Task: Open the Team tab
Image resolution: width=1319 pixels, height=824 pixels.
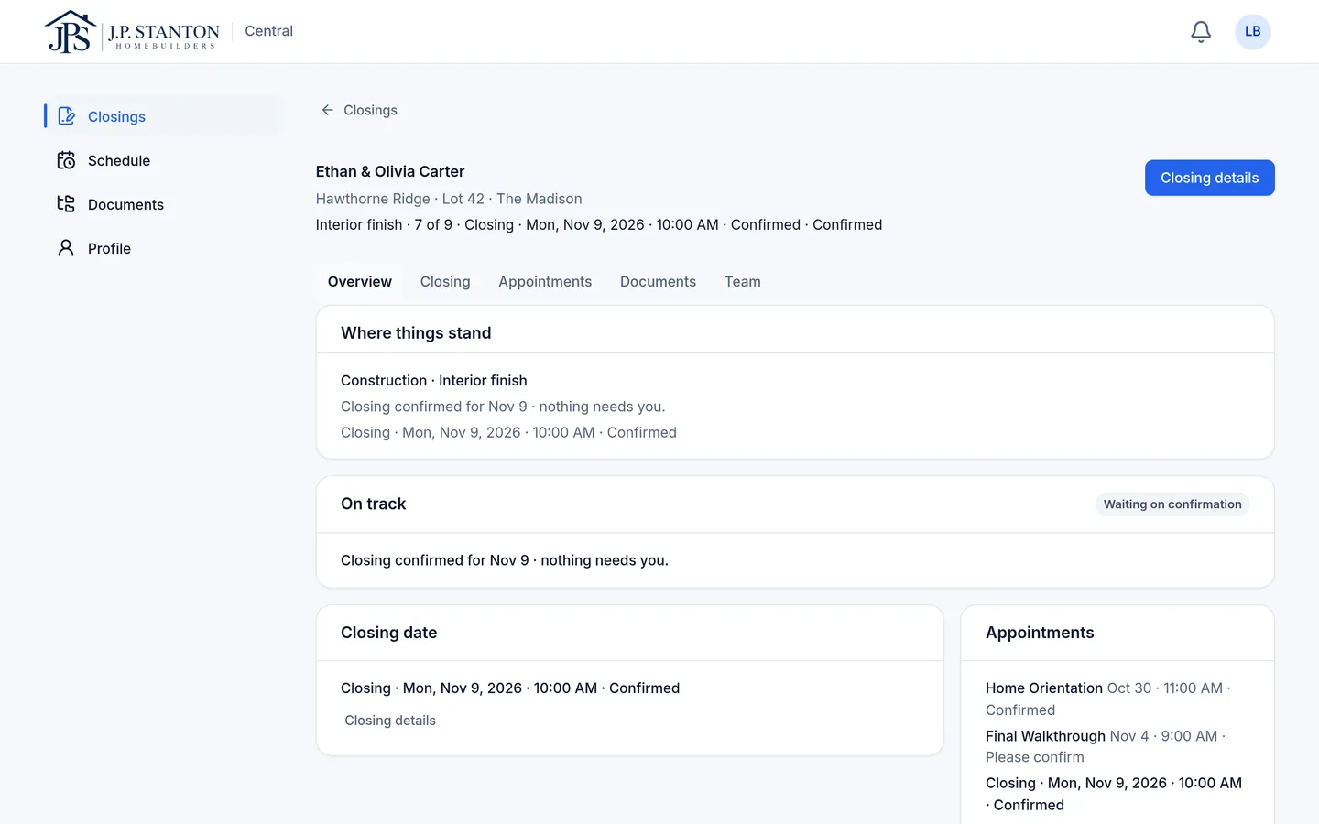Action: 743,282
